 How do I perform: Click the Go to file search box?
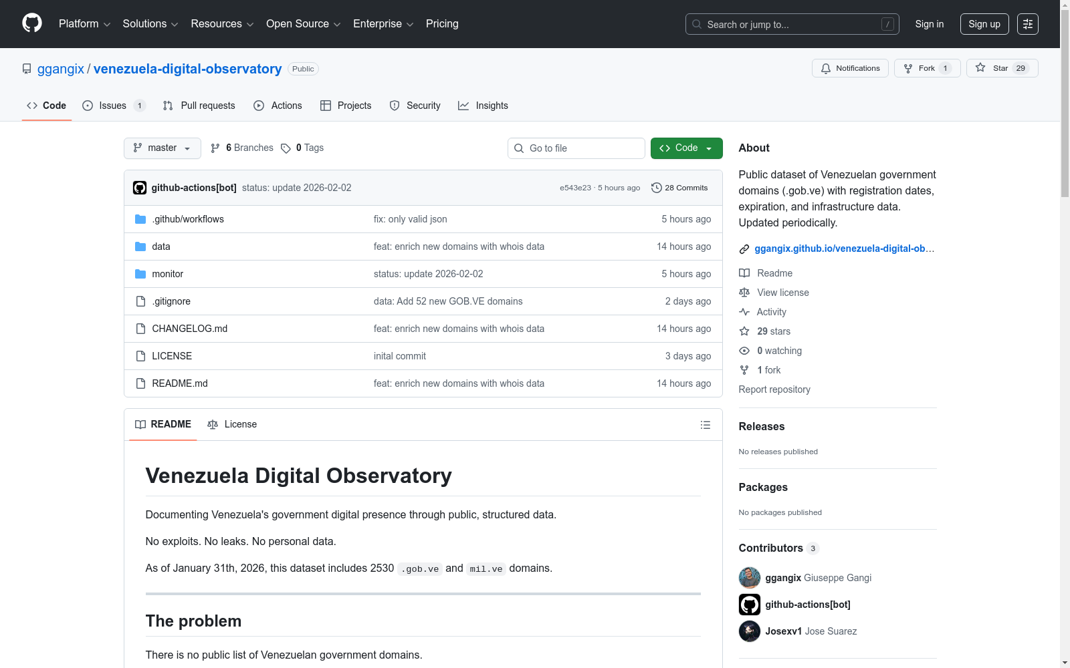pyautogui.click(x=576, y=148)
